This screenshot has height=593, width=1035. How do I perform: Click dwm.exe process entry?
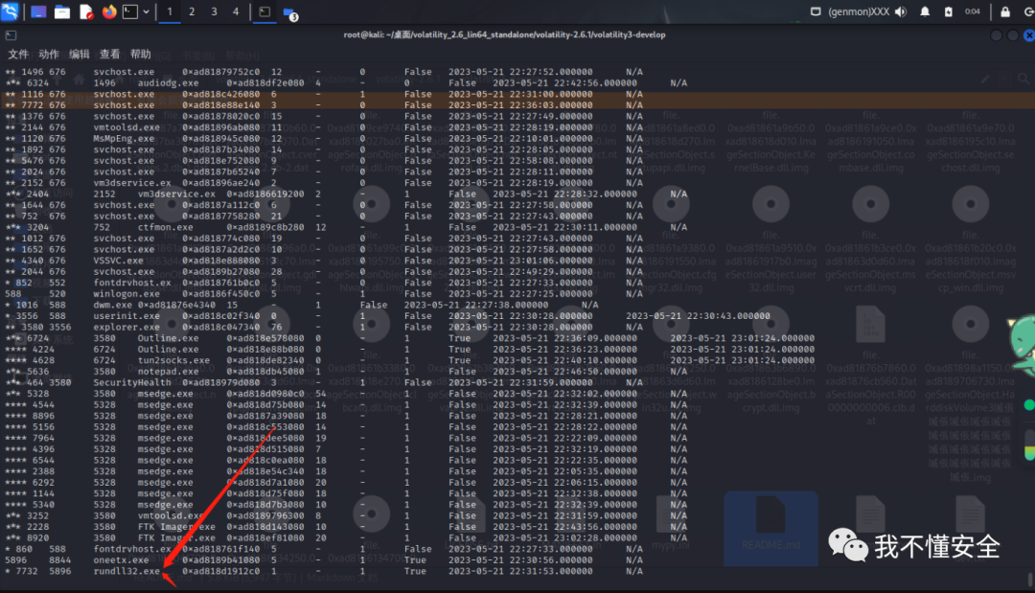pos(113,305)
